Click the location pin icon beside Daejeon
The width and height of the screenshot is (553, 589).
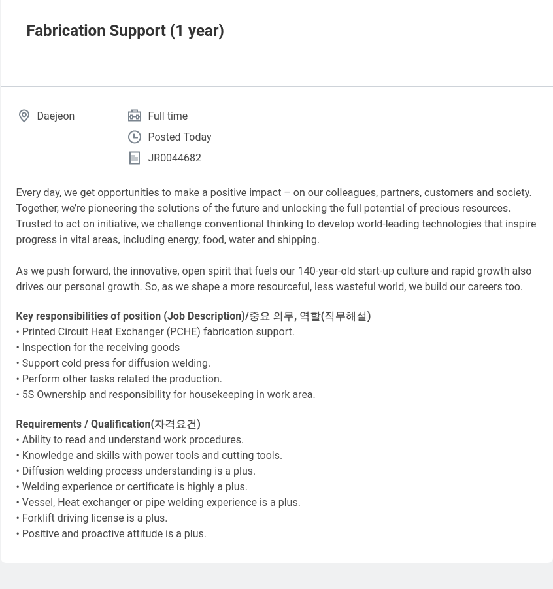pyautogui.click(x=24, y=116)
